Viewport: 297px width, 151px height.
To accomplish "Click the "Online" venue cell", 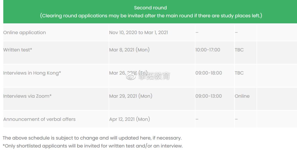I will click(x=242, y=96).
